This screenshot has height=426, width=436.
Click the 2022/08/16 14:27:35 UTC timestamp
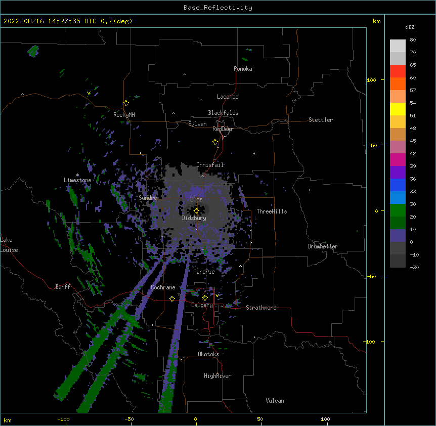click(50, 21)
